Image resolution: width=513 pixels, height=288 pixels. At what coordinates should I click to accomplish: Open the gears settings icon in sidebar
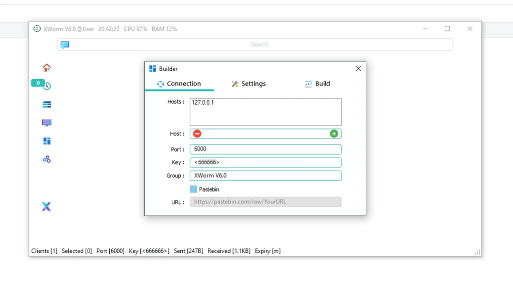pyautogui.click(x=47, y=159)
